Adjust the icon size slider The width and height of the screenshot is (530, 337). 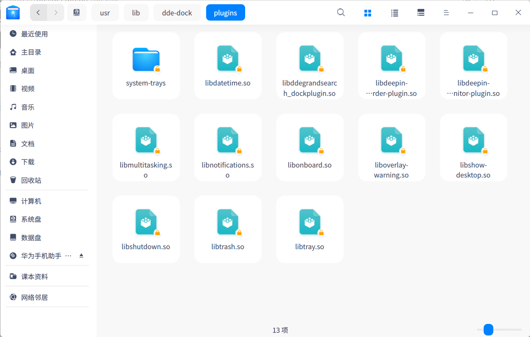(488, 330)
